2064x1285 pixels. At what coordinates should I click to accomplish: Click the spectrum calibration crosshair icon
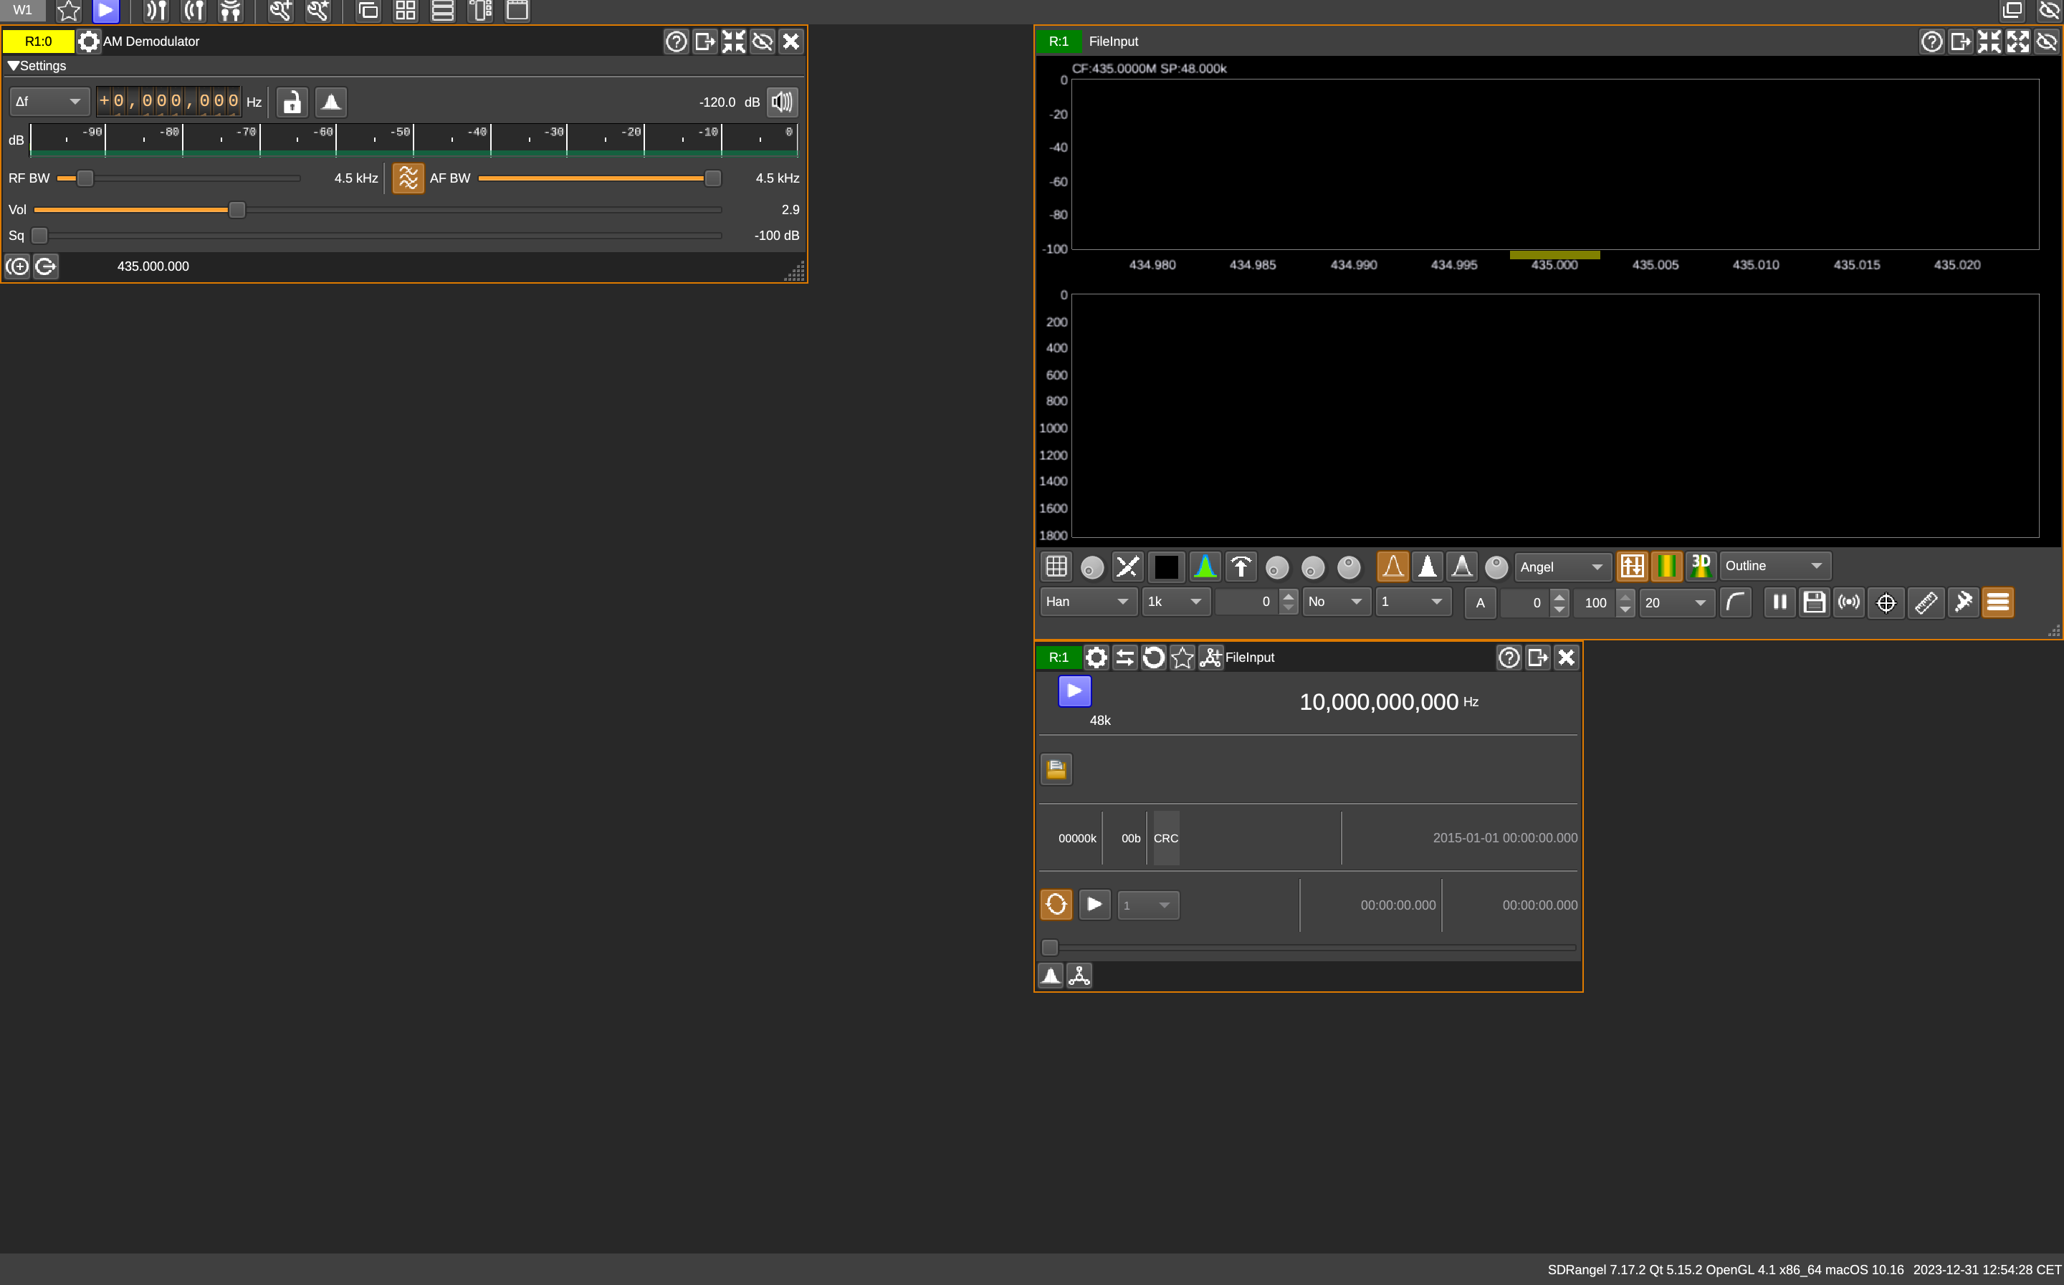(x=1886, y=602)
